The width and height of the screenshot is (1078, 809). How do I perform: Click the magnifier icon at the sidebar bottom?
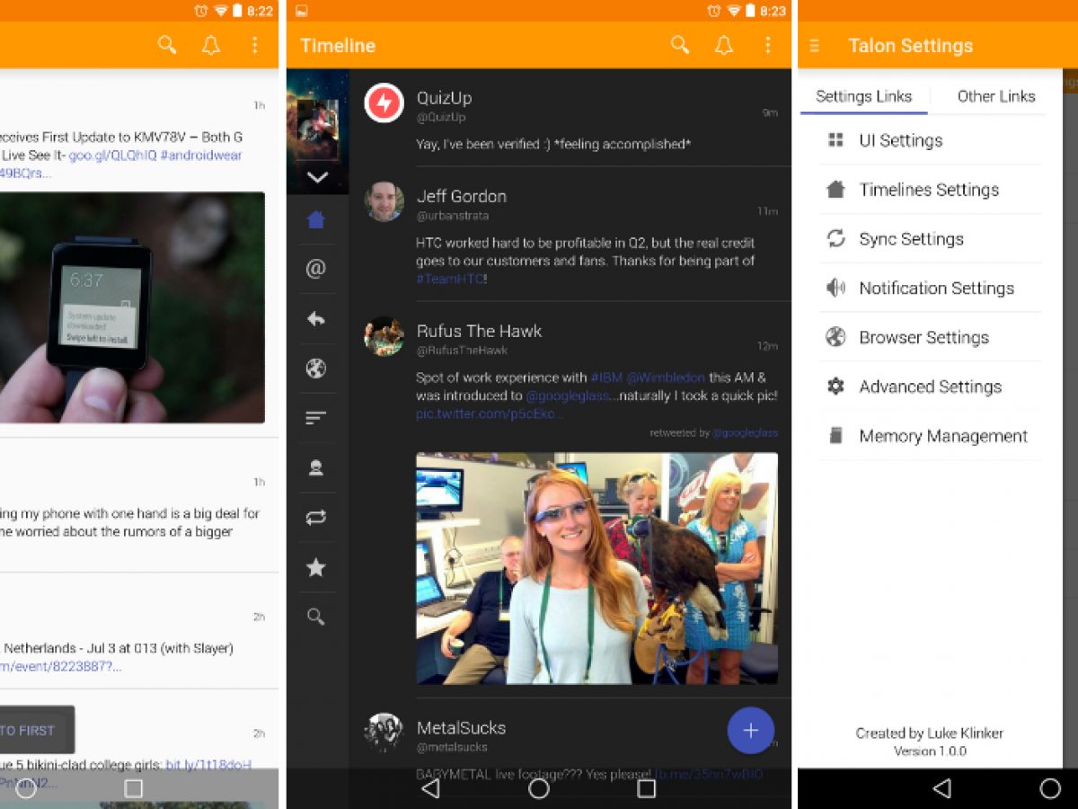click(316, 617)
